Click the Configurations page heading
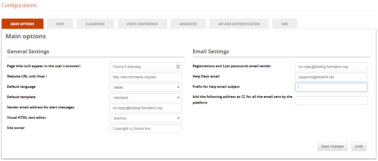Viewport: 378px width, 161px height. (19, 5)
